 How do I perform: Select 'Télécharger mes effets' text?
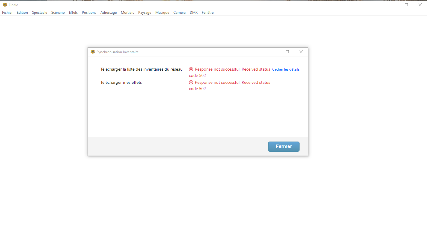pyautogui.click(x=121, y=82)
